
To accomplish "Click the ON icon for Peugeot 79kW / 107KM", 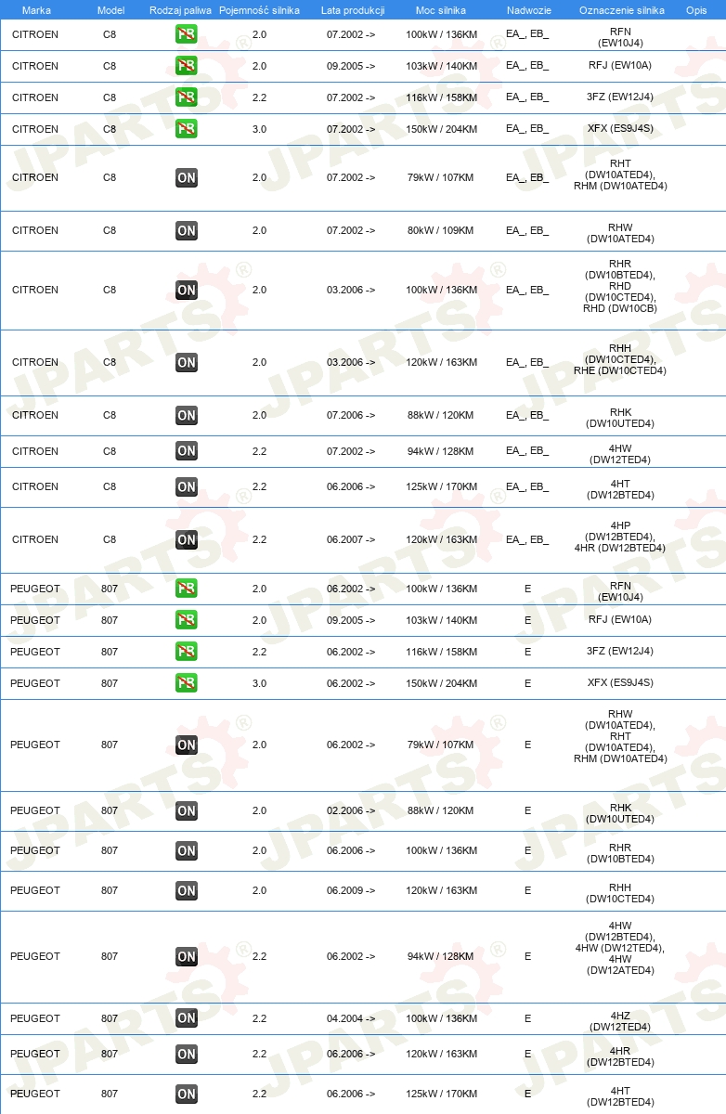I will [187, 745].
